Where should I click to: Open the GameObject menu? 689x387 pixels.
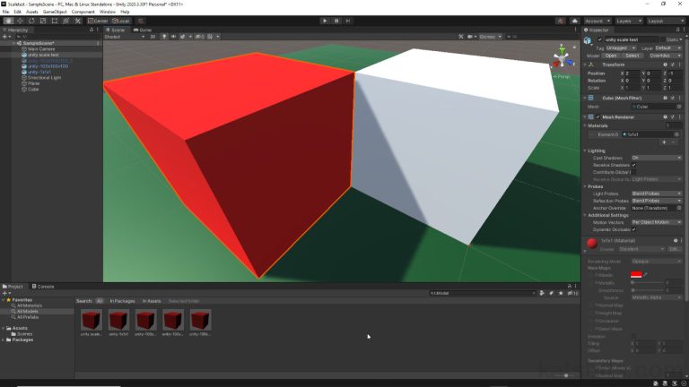pyautogui.click(x=55, y=12)
